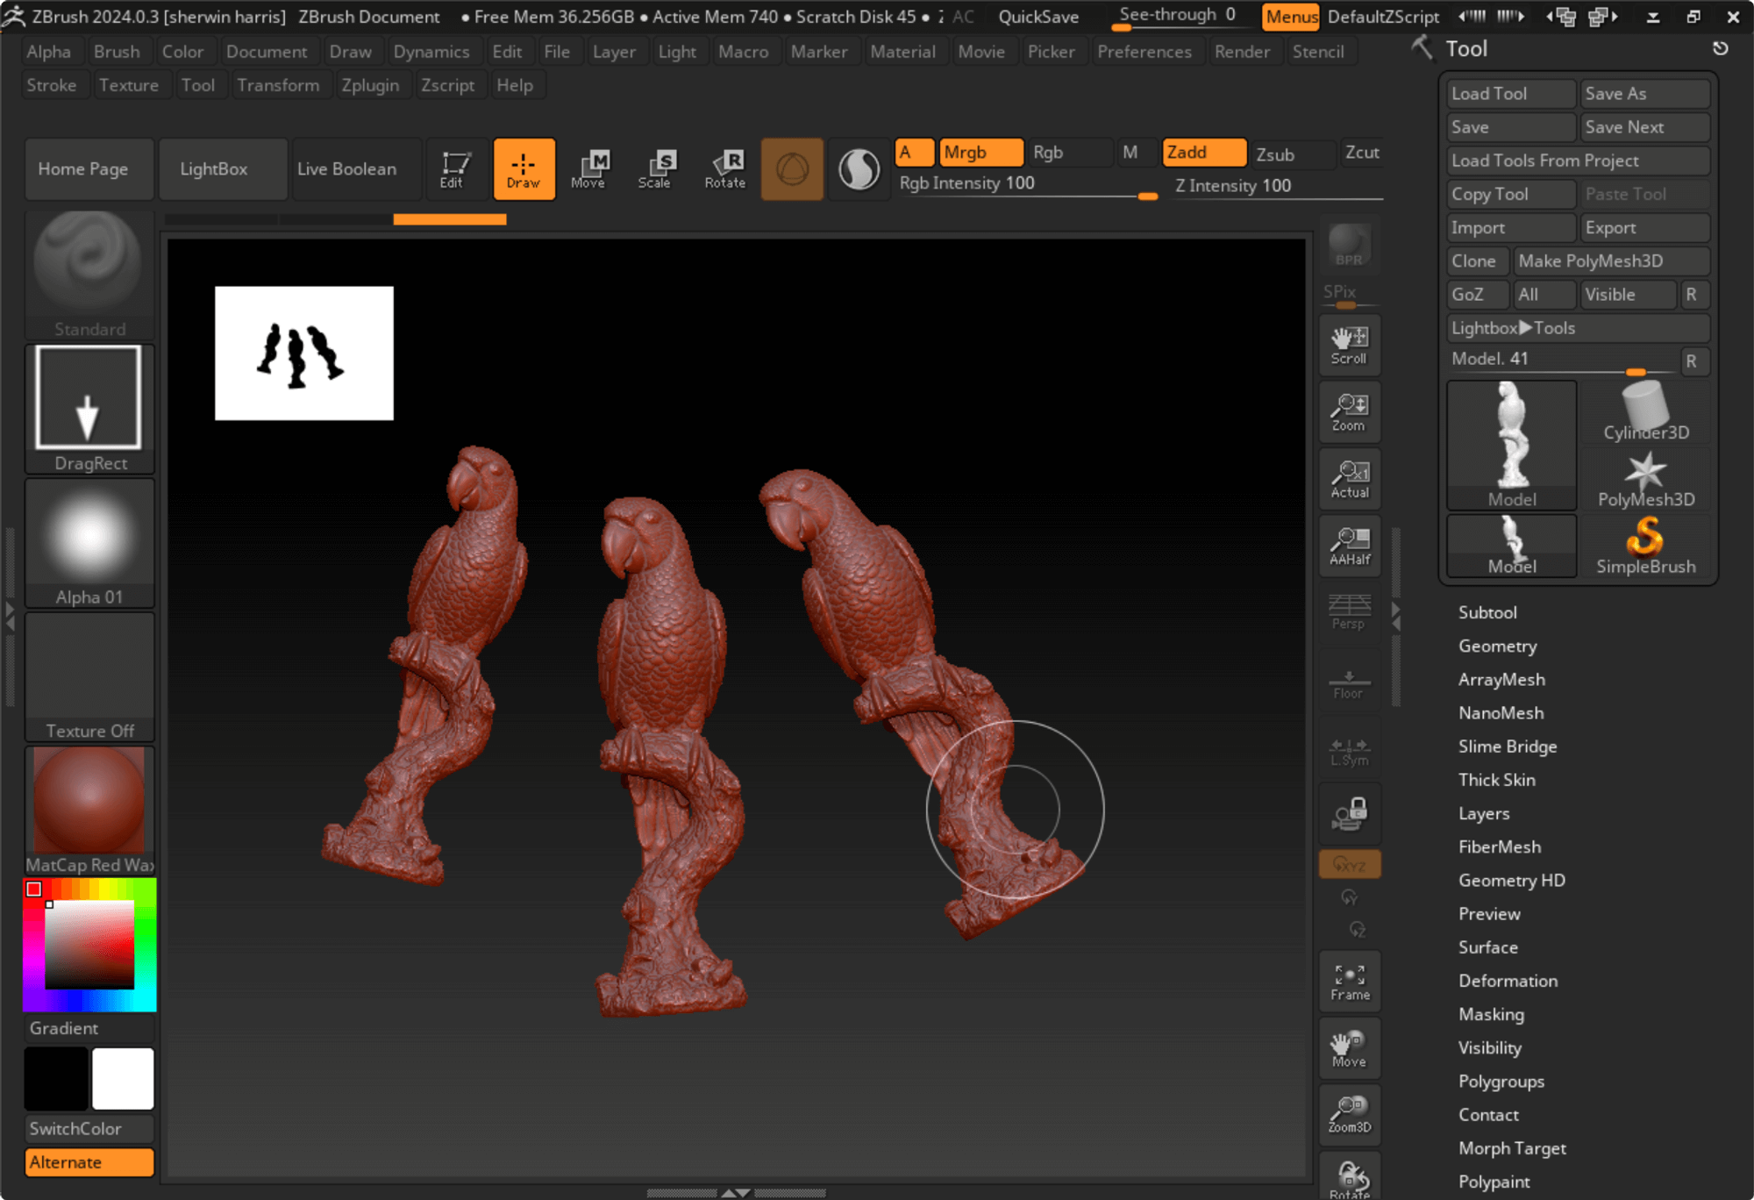Expand the Geometry subtool options
1754x1200 pixels.
[1497, 644]
